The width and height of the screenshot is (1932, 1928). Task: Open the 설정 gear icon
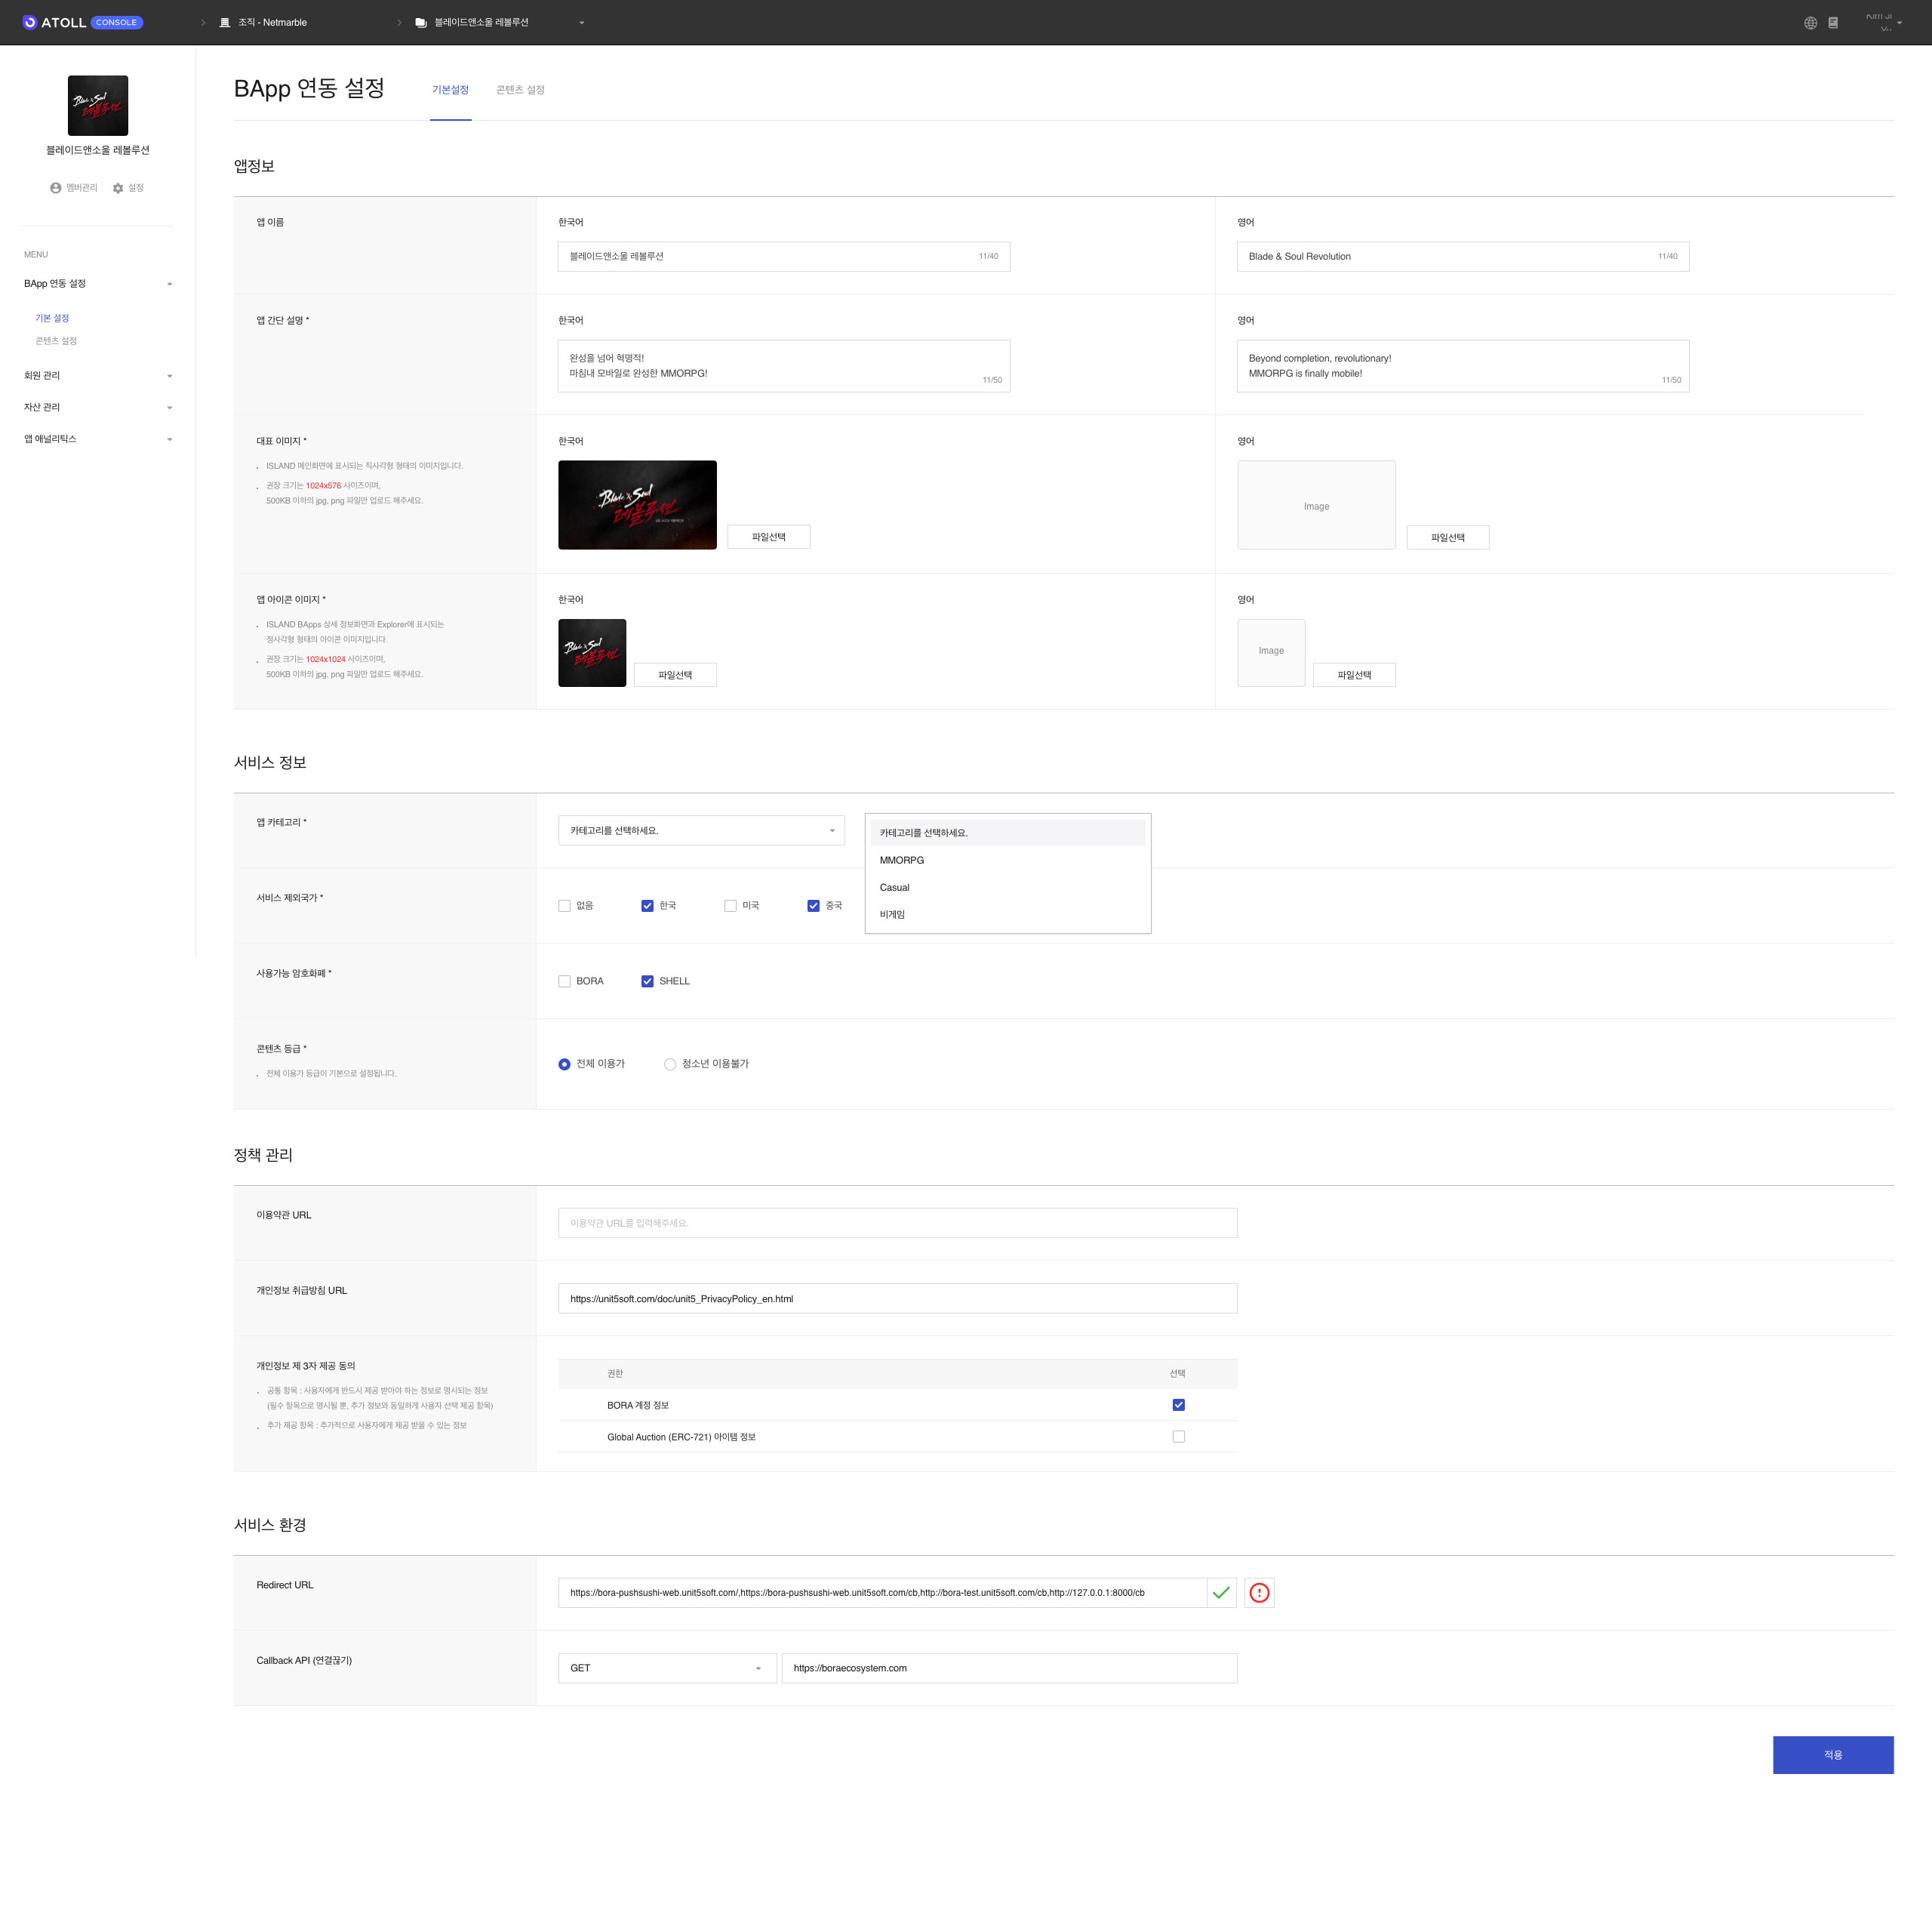pos(118,188)
